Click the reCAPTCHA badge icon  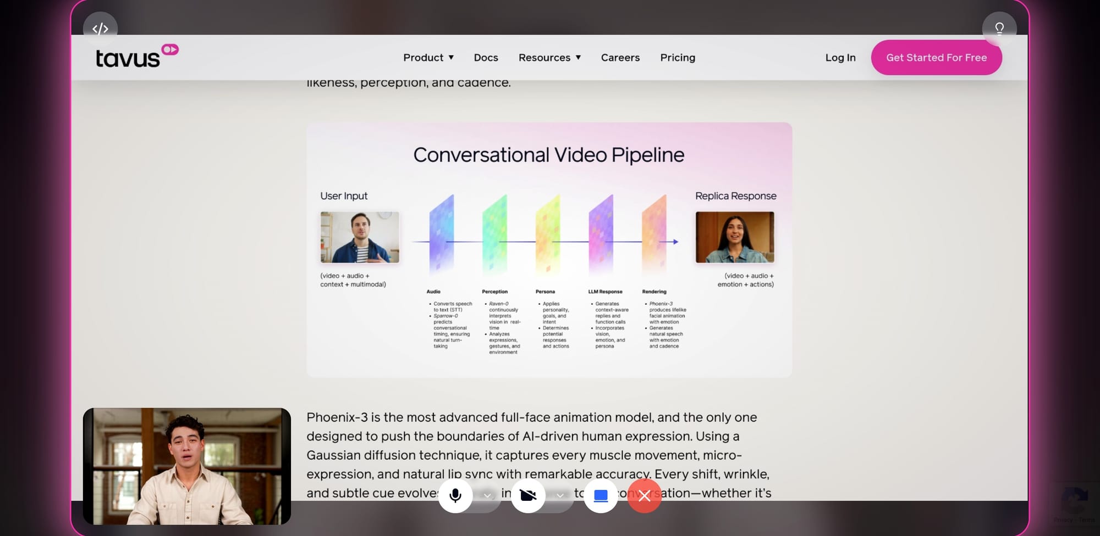click(1075, 500)
